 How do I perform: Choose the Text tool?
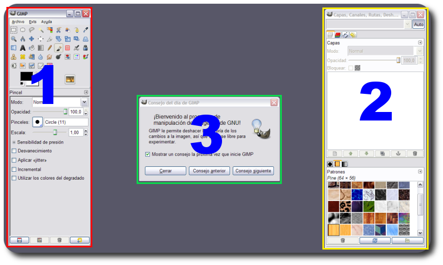click(22, 48)
